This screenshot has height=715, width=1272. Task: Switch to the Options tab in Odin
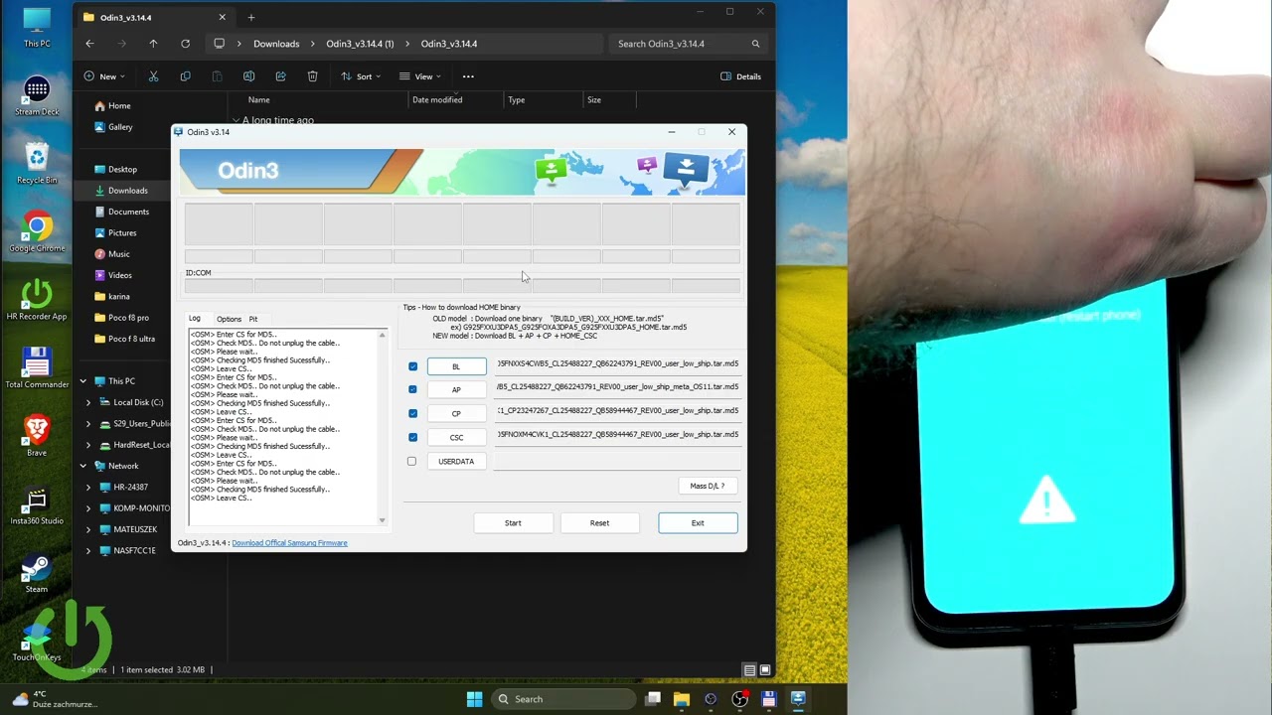tap(230, 319)
